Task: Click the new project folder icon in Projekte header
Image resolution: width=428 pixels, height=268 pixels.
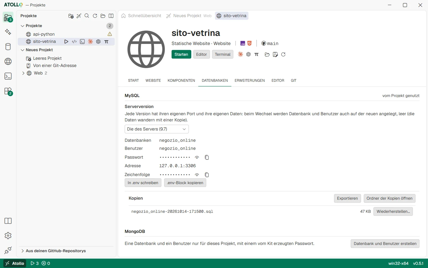Action: (71, 16)
